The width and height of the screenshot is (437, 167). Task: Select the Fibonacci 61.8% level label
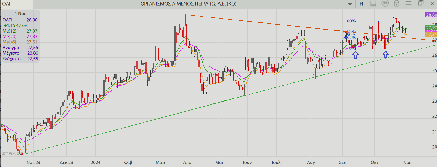349,31
